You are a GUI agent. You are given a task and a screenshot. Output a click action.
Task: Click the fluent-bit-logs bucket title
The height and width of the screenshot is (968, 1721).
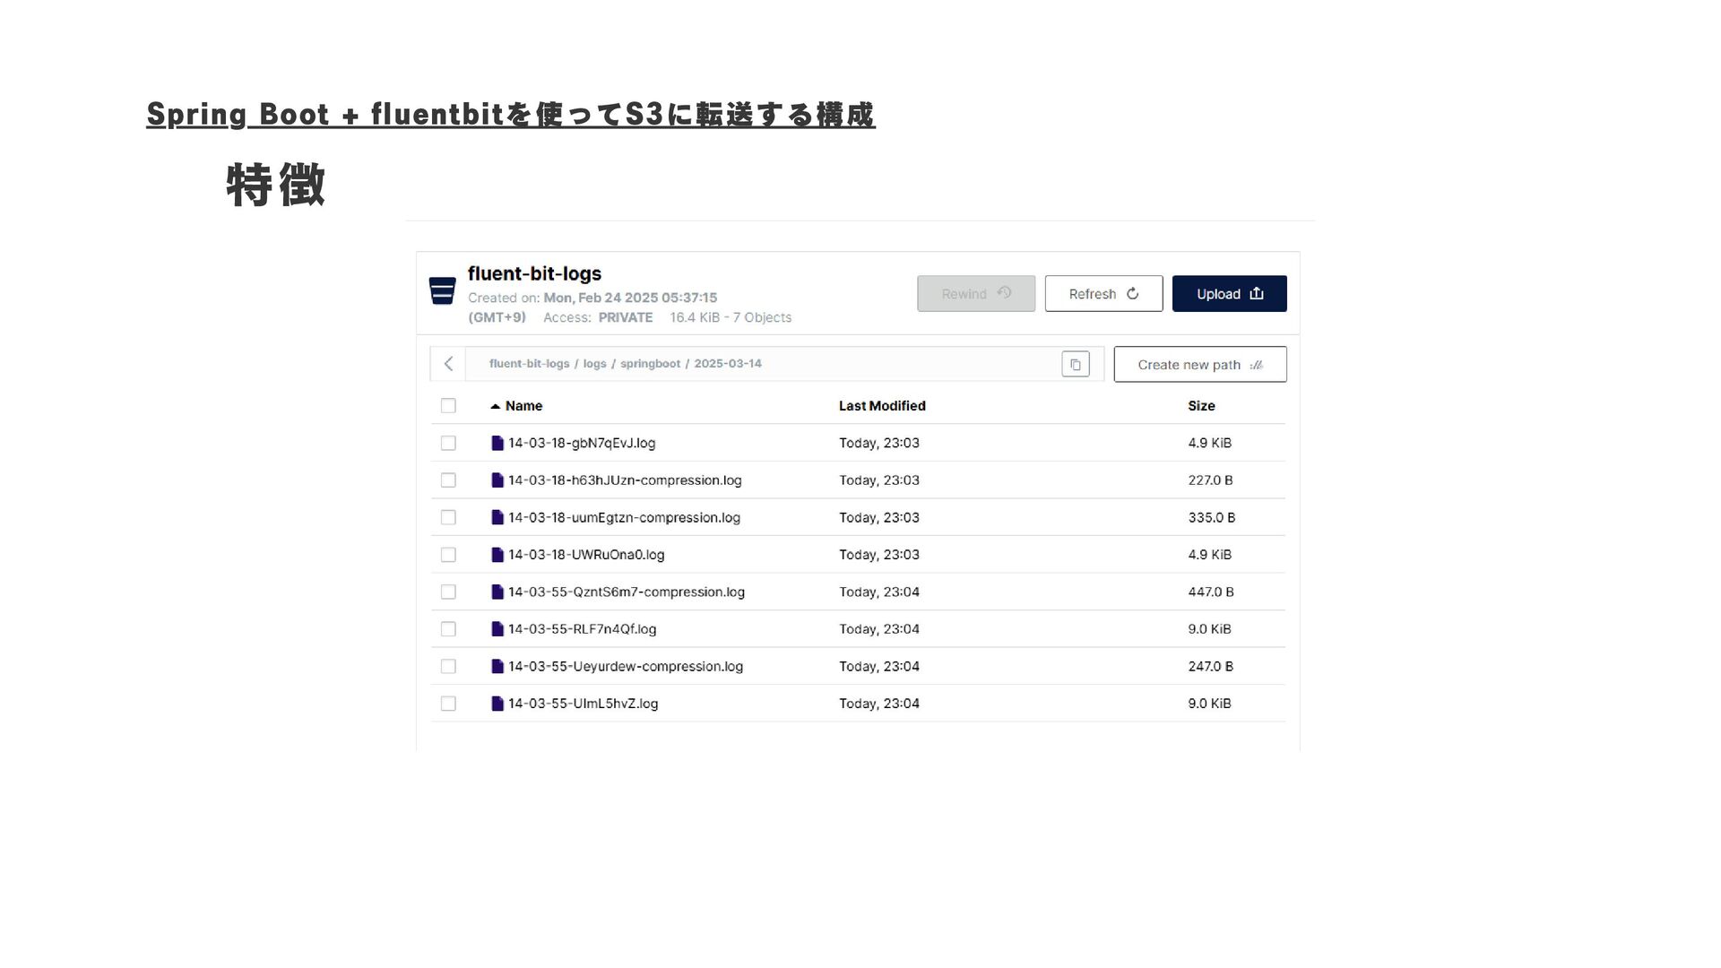pyautogui.click(x=534, y=273)
